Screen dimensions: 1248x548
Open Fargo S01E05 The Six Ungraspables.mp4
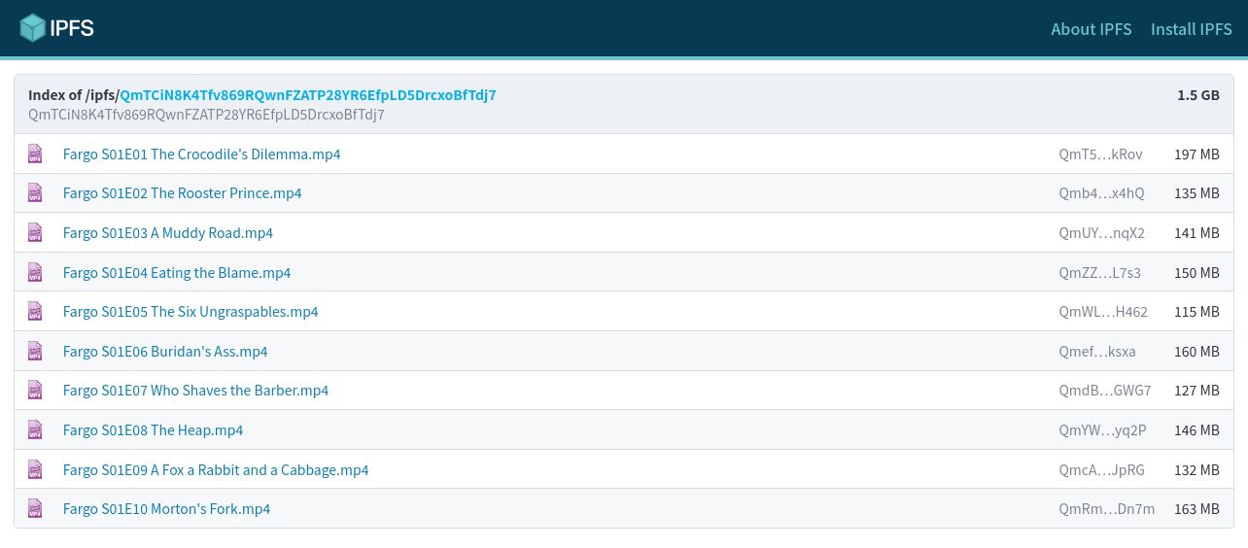click(191, 312)
